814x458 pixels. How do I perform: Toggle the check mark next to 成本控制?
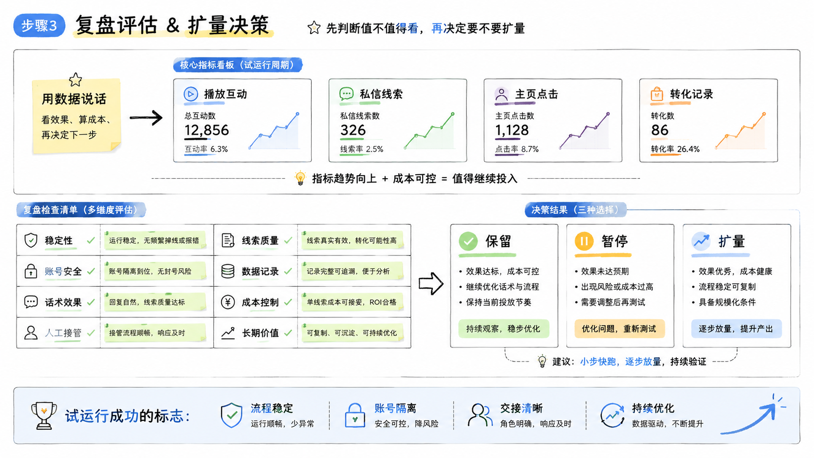tap(288, 302)
